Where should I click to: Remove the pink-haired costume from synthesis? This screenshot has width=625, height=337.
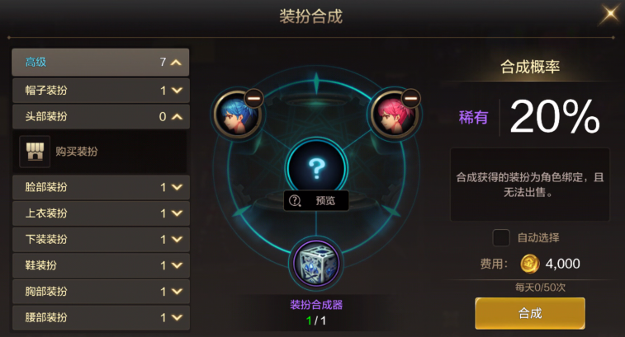tap(411, 98)
